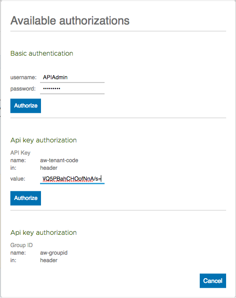Click Authorize under Basic authentication

click(x=25, y=106)
